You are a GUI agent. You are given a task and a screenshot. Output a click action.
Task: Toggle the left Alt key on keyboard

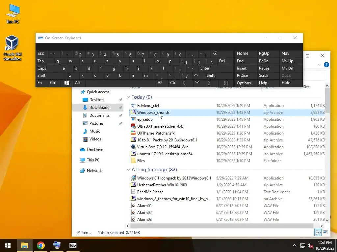(79, 83)
